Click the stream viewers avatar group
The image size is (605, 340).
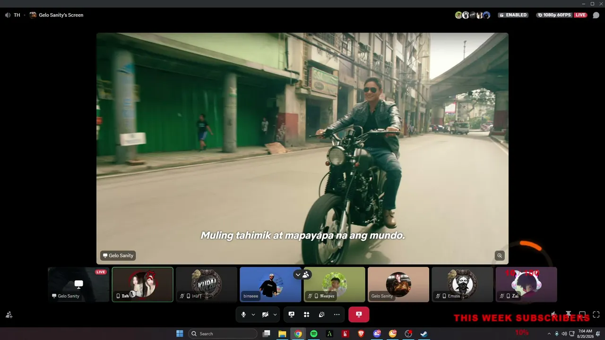(x=473, y=15)
